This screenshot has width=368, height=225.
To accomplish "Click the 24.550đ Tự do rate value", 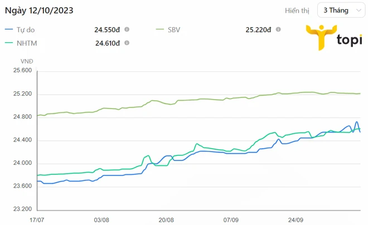I will click(108, 30).
